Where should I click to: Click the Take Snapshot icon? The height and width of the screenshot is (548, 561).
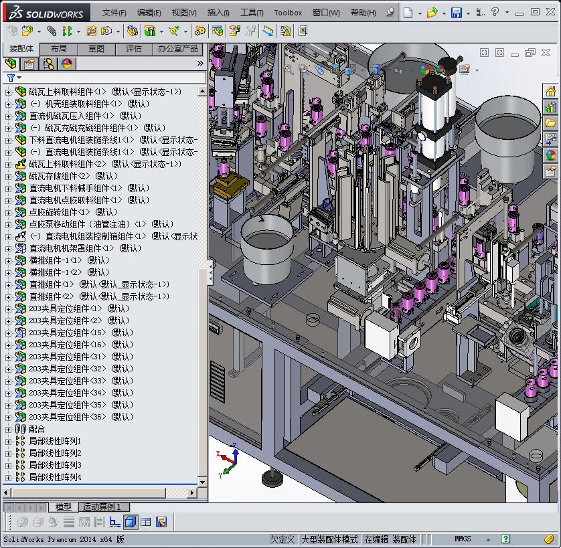click(x=303, y=31)
